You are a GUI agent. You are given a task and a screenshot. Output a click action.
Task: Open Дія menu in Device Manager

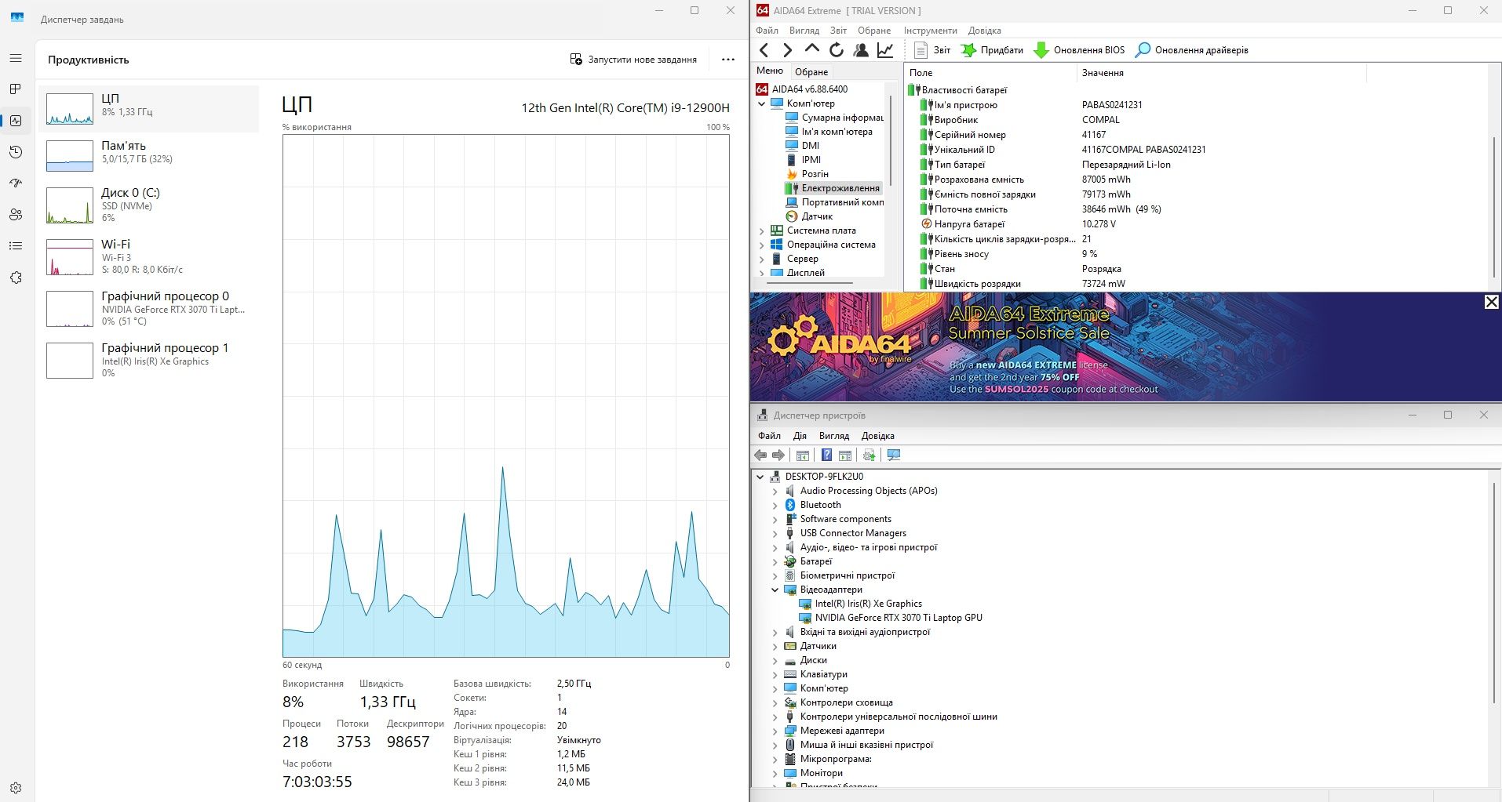(x=800, y=436)
